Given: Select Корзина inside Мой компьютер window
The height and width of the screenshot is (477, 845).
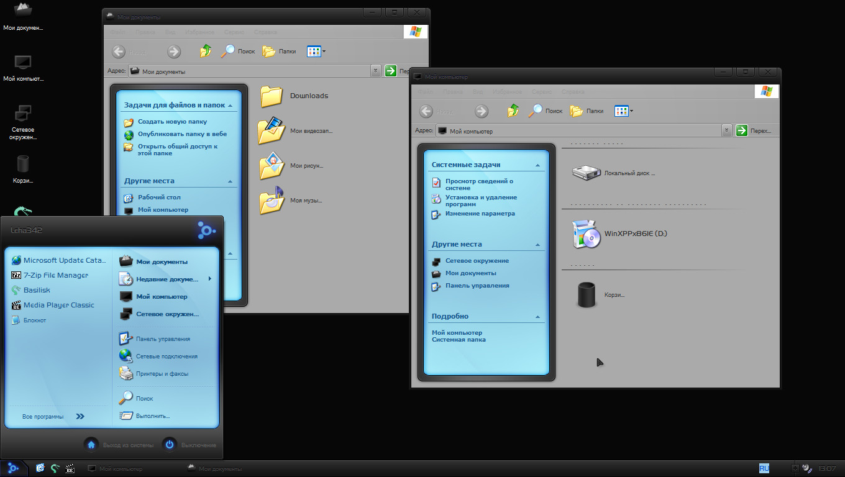Looking at the screenshot, I should click(x=600, y=295).
